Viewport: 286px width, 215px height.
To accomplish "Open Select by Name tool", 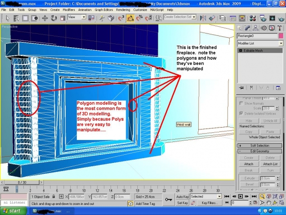I will pos(16,18).
